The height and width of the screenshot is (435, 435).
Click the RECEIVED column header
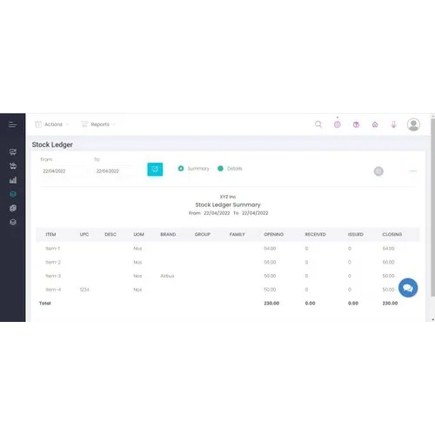tap(316, 234)
